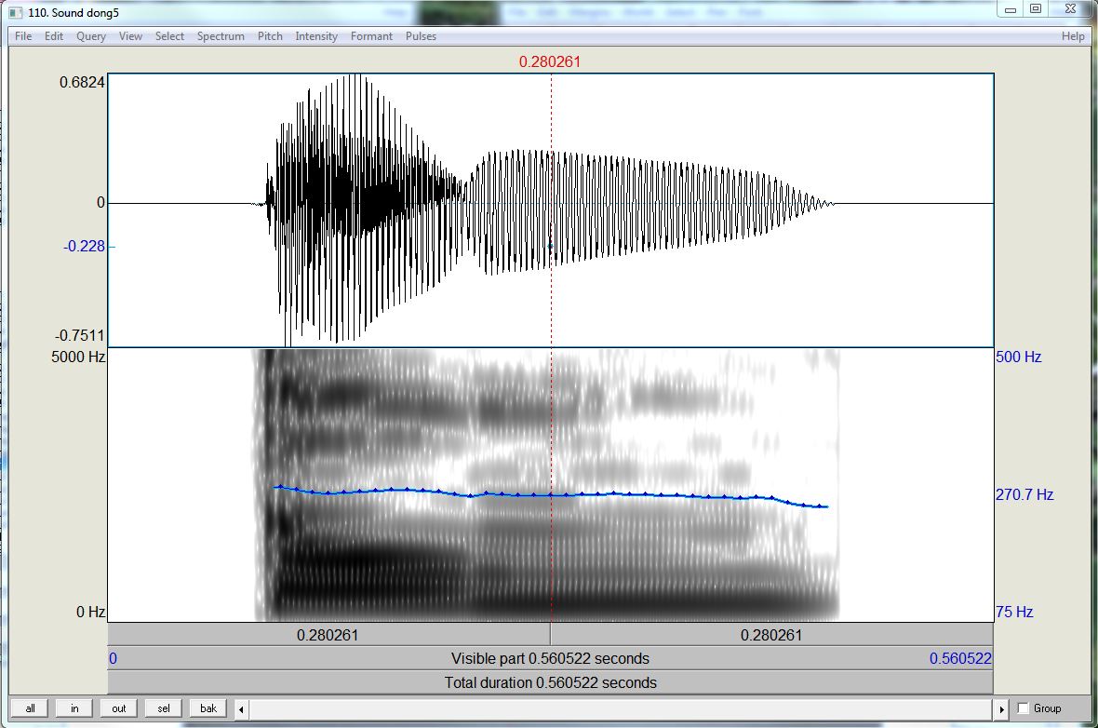
Task: Toggle the Group checkbox
Action: click(1023, 708)
